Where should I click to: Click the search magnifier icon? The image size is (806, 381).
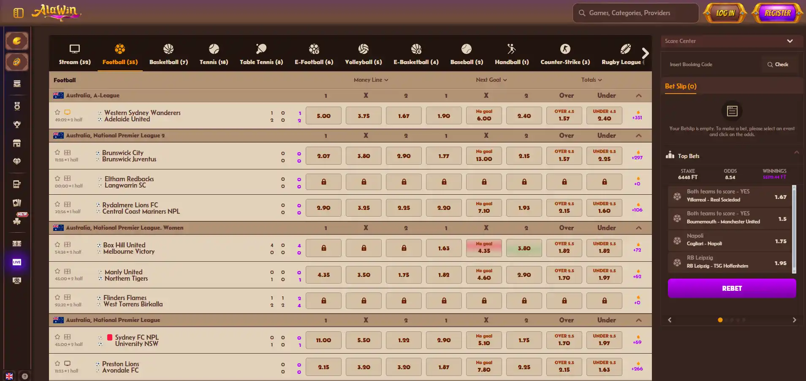[x=582, y=13]
